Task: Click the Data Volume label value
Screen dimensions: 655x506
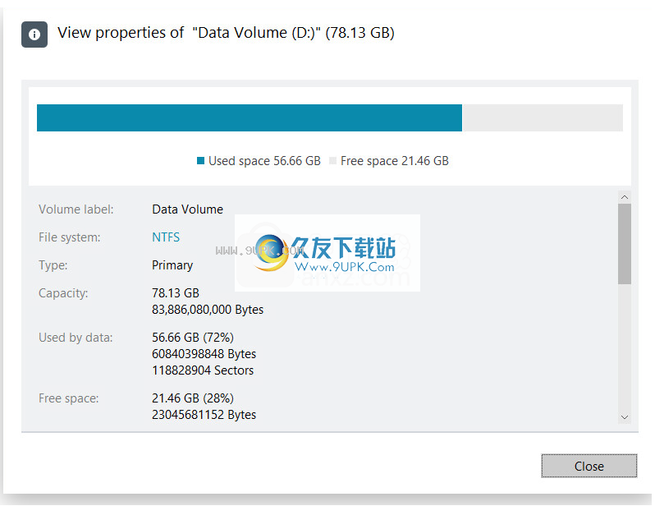Action: [x=188, y=209]
